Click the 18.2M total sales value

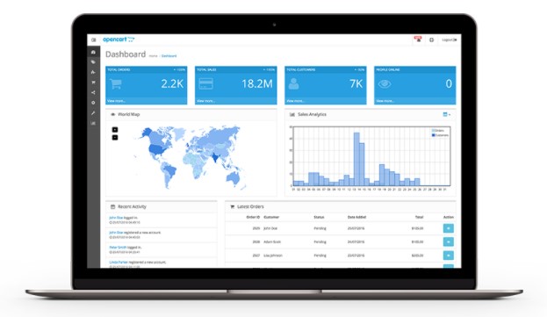[257, 83]
